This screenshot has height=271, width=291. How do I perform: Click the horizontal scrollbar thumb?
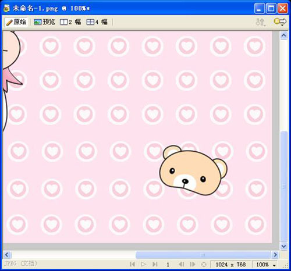(x=203, y=255)
